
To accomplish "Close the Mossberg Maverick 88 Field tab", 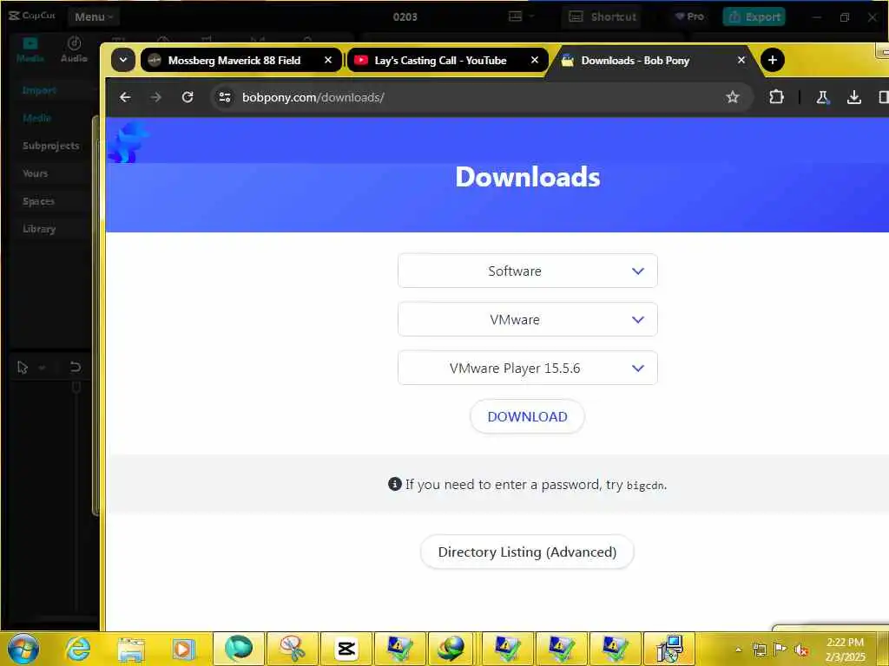I will (328, 60).
